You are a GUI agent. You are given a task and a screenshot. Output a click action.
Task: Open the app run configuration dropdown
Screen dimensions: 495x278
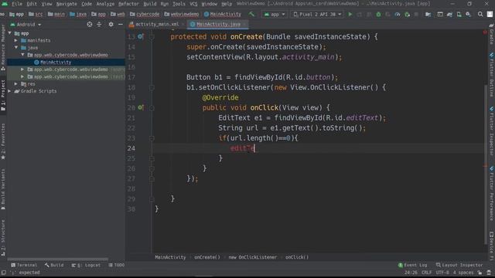[275, 14]
